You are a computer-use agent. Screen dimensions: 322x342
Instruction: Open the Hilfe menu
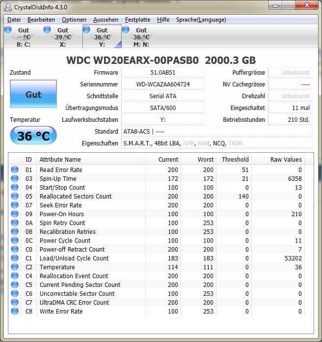pyautogui.click(x=163, y=20)
